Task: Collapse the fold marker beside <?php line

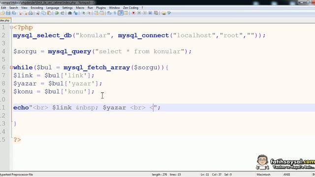Action: point(11,28)
